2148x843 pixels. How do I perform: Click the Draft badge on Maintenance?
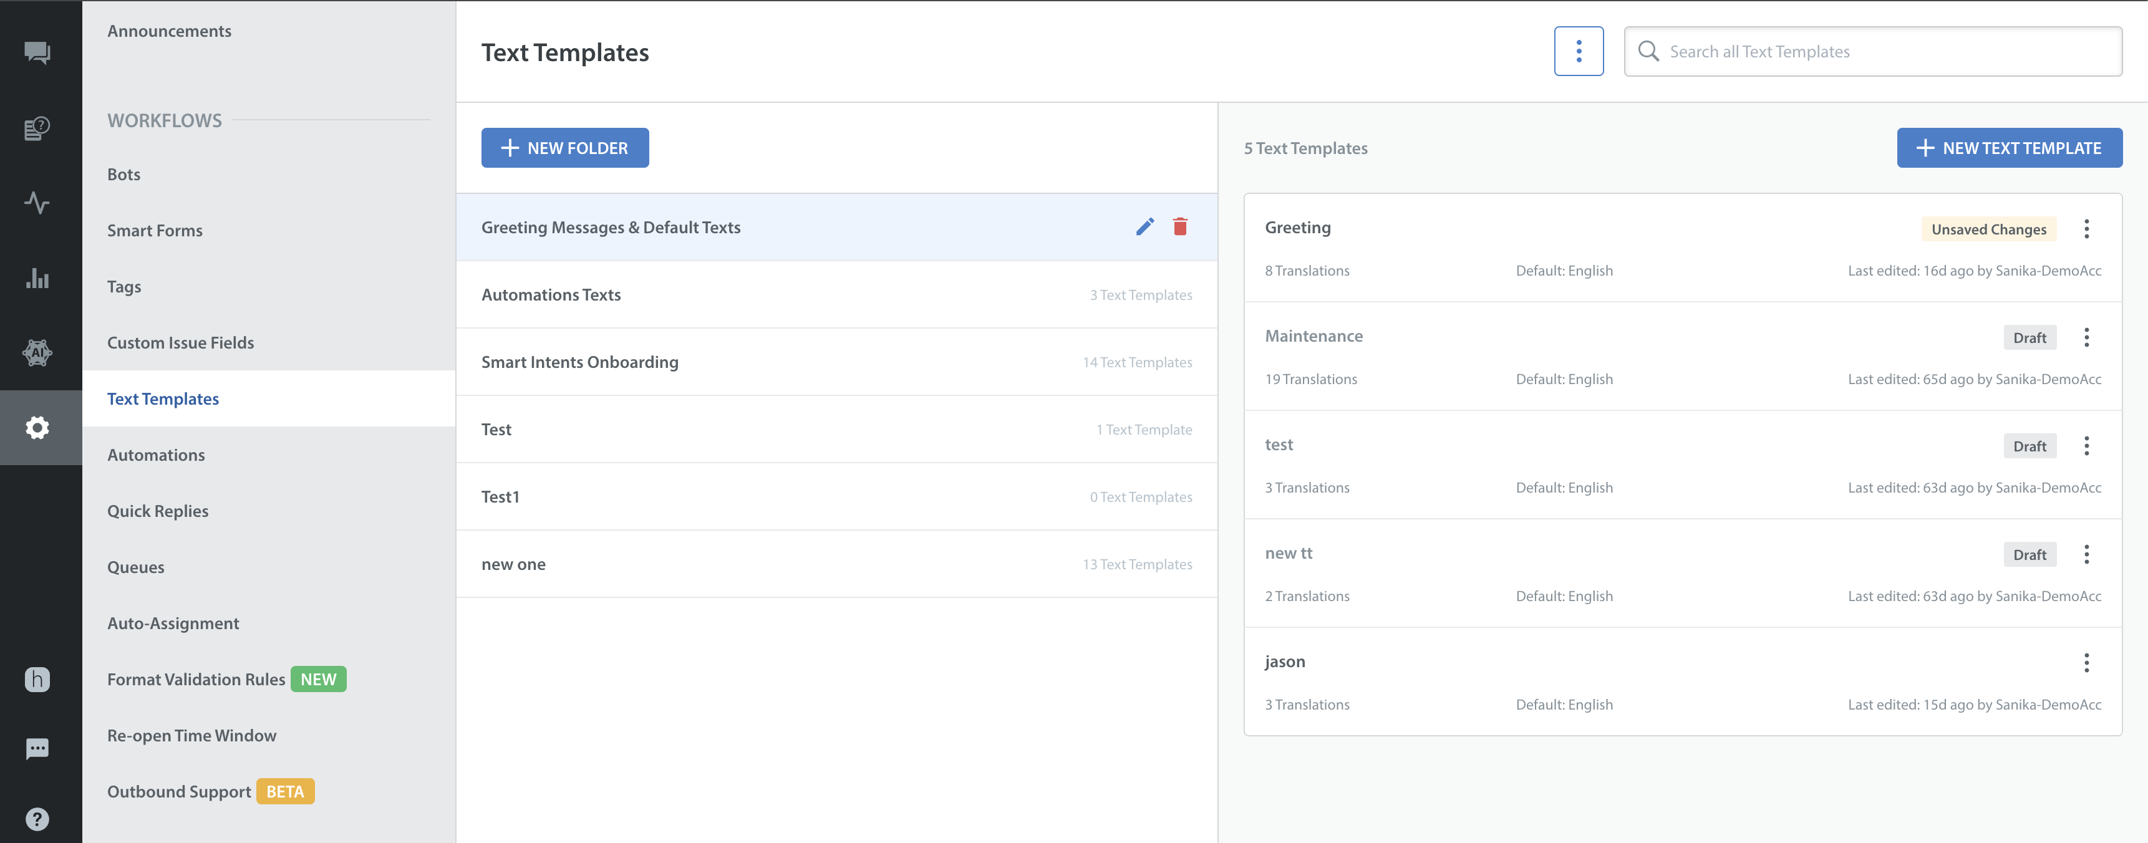point(2029,338)
